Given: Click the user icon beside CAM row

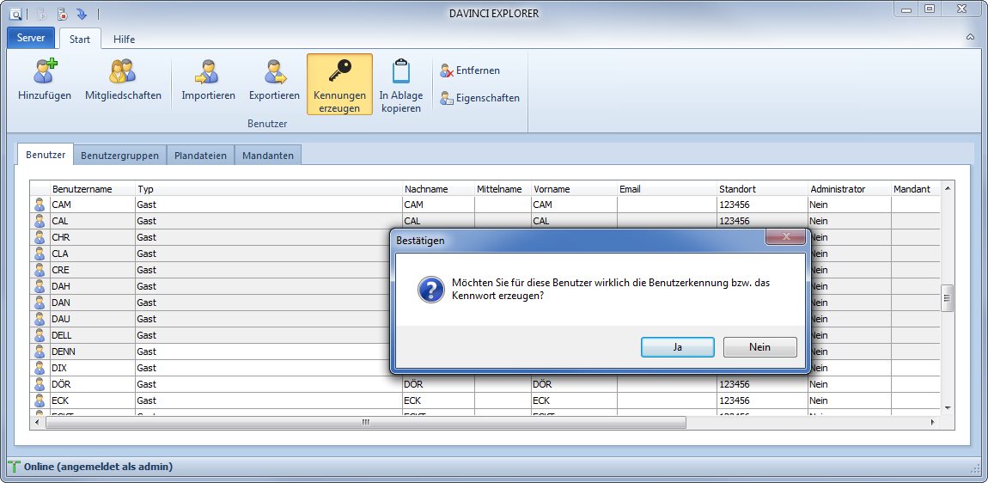Looking at the screenshot, I should [39, 205].
